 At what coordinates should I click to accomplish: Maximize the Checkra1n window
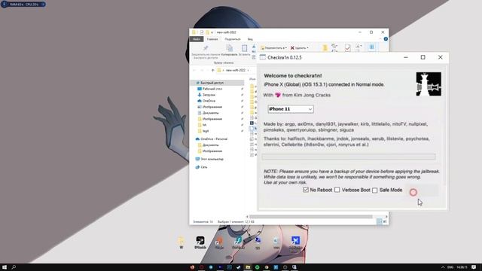[423, 57]
